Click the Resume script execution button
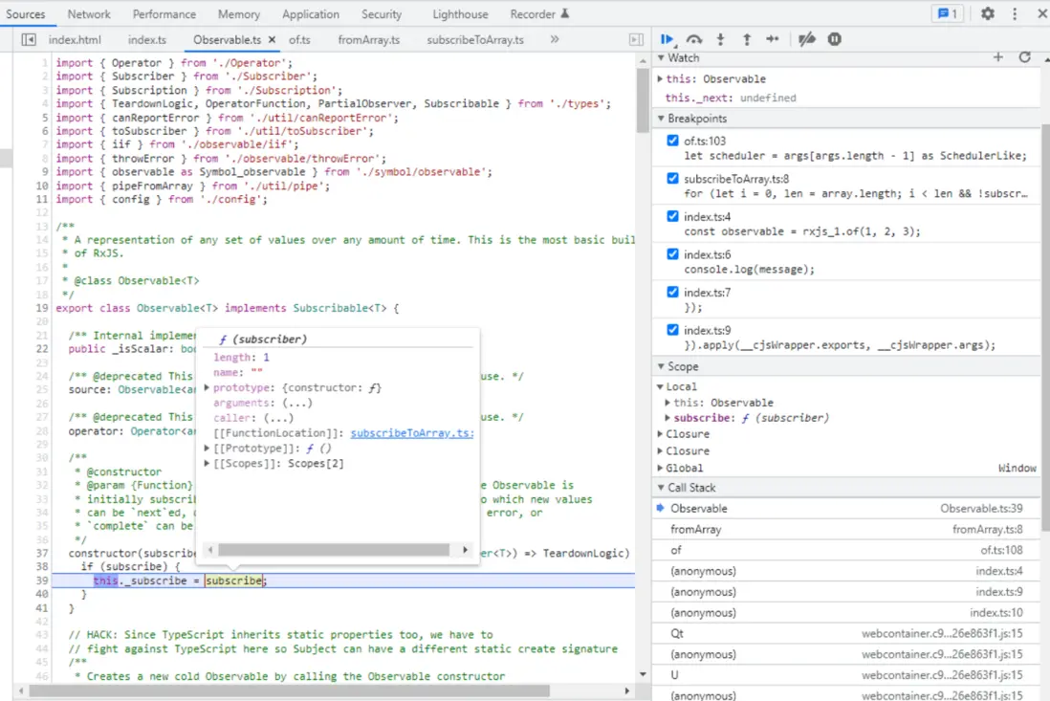1050x701 pixels. click(667, 39)
